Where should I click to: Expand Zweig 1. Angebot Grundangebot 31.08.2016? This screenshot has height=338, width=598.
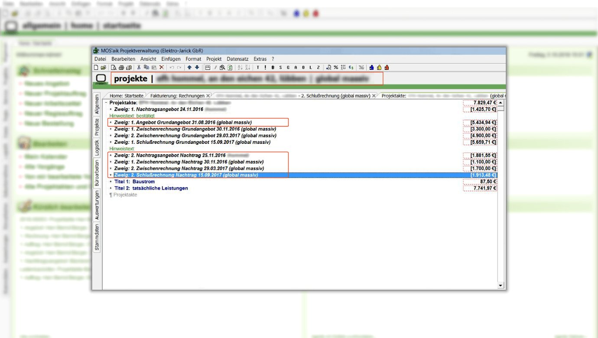[110, 123]
